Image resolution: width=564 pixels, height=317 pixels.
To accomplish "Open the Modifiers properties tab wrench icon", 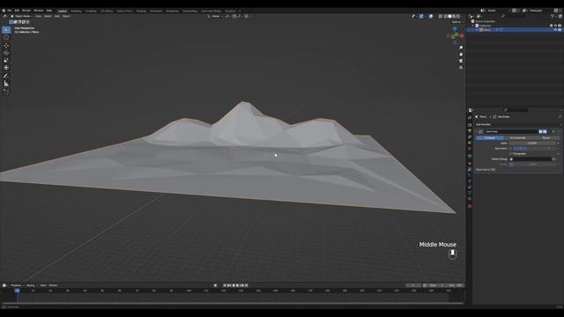I will [470, 169].
